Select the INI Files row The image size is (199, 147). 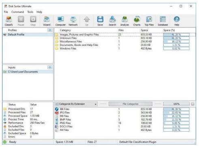(125, 130)
